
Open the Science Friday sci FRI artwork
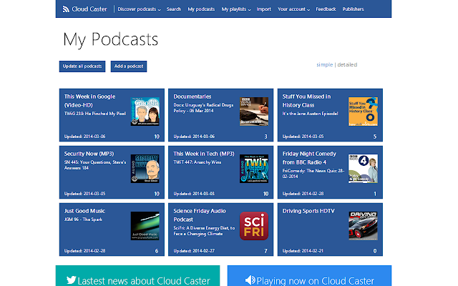(253, 225)
